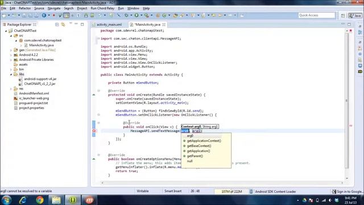Collapse the ChatONAPITest project node
The height and width of the screenshot is (205, 364).
[6, 31]
